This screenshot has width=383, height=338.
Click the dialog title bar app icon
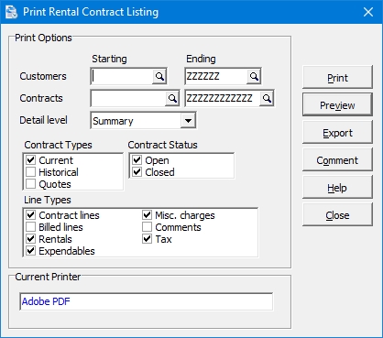click(12, 12)
